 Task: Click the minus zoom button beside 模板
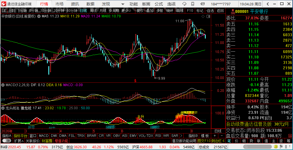(222, 136)
